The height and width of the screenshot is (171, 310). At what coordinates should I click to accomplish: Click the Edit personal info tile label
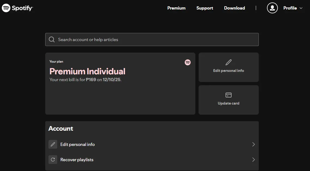coord(229,71)
